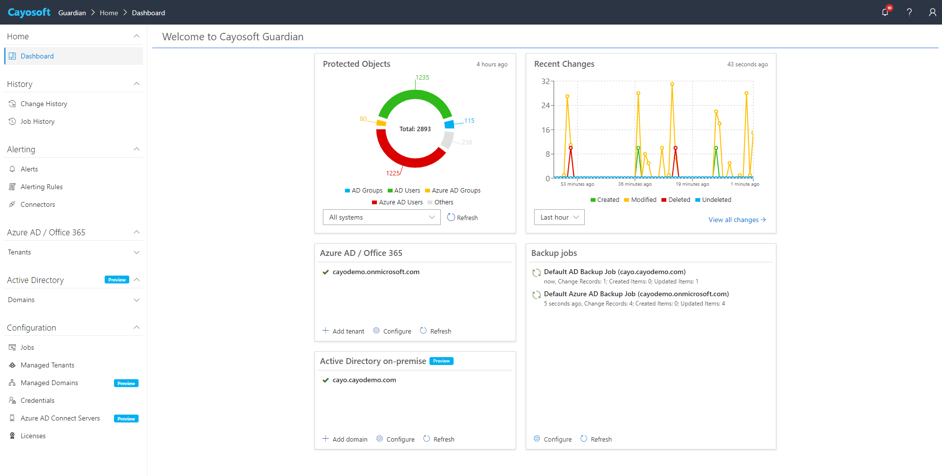The width and height of the screenshot is (942, 476).
Task: Open Change History from sidebar
Action: click(44, 103)
